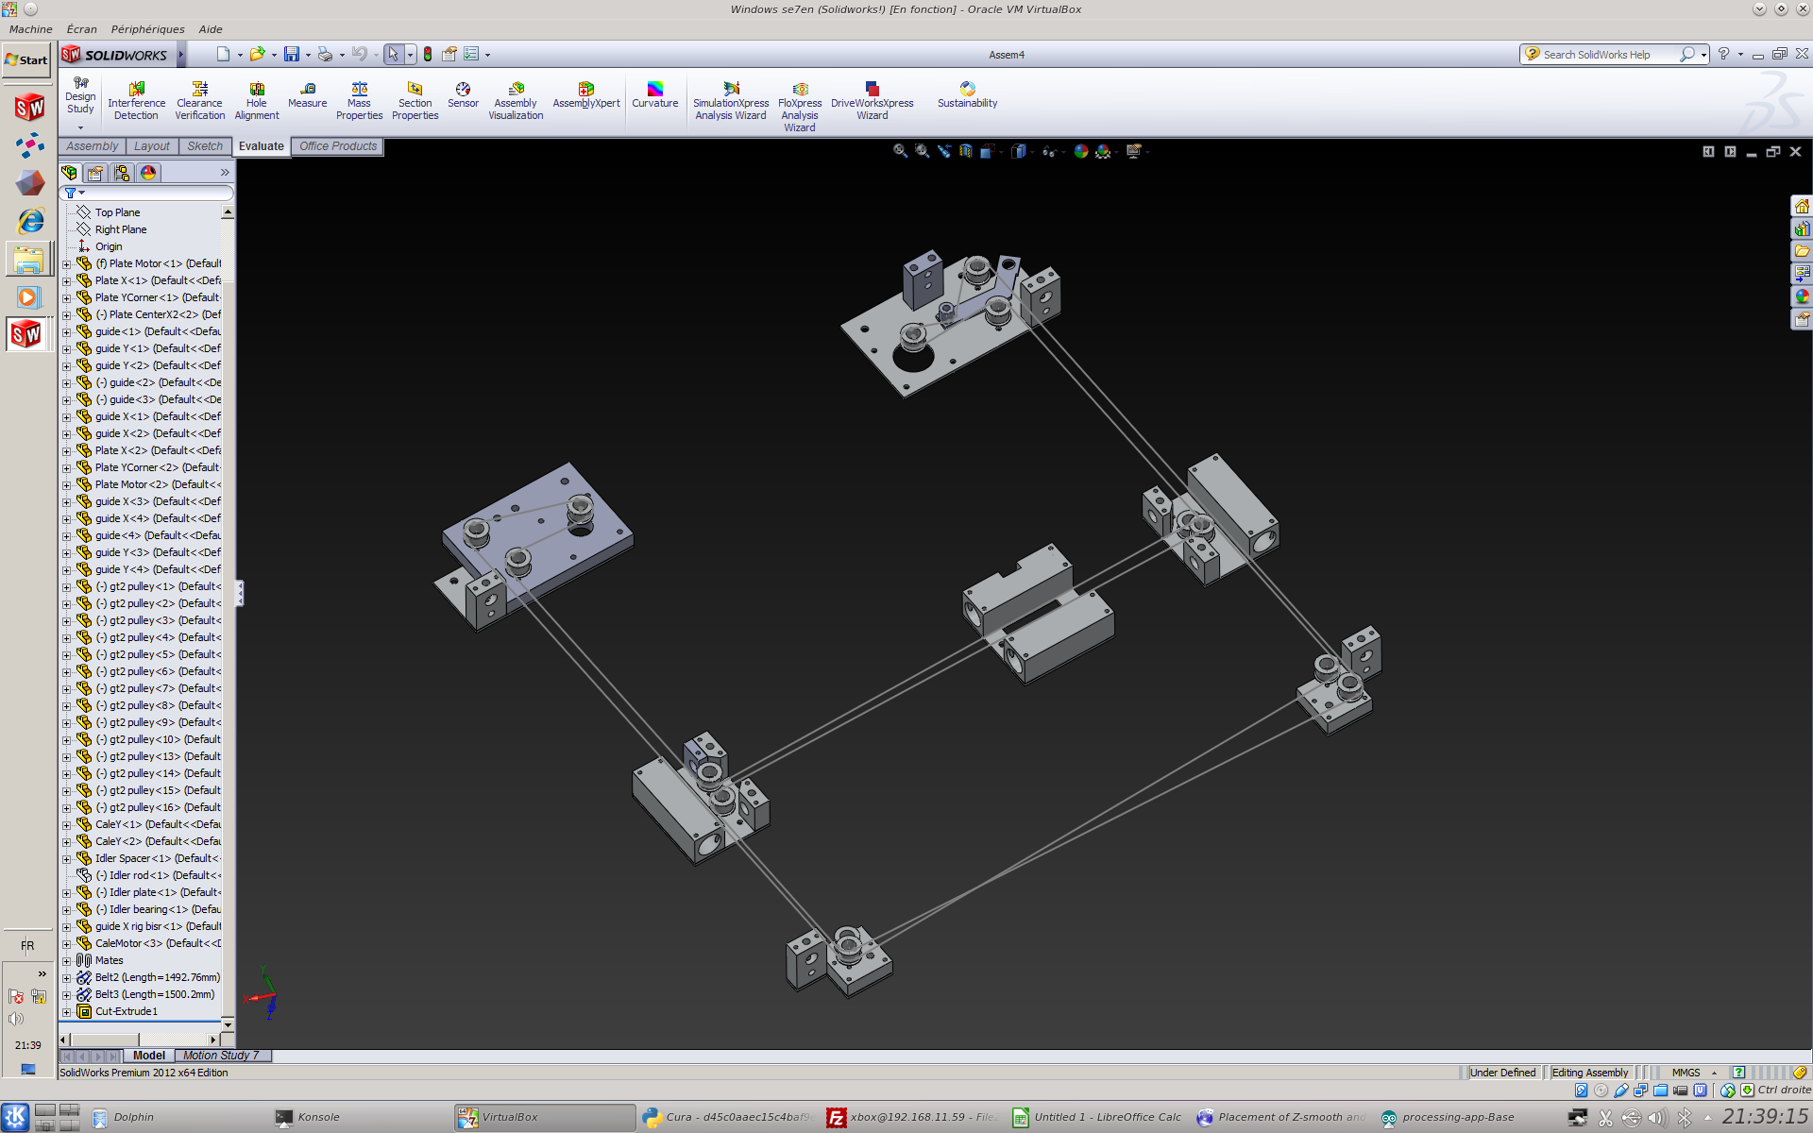
Task: Click the Measure tool icon
Action: pyautogui.click(x=308, y=89)
